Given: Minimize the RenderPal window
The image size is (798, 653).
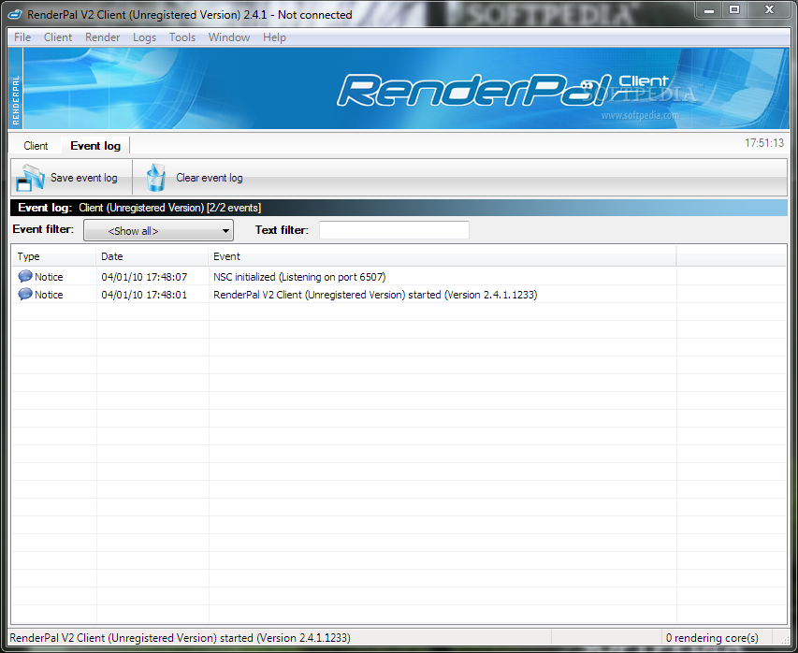Looking at the screenshot, I should [709, 10].
